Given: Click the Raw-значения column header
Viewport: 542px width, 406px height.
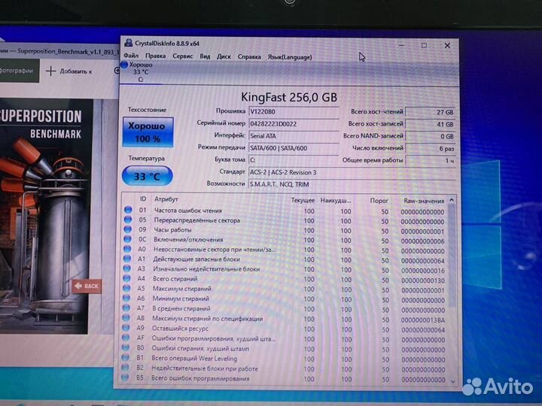Looking at the screenshot, I should (x=424, y=201).
